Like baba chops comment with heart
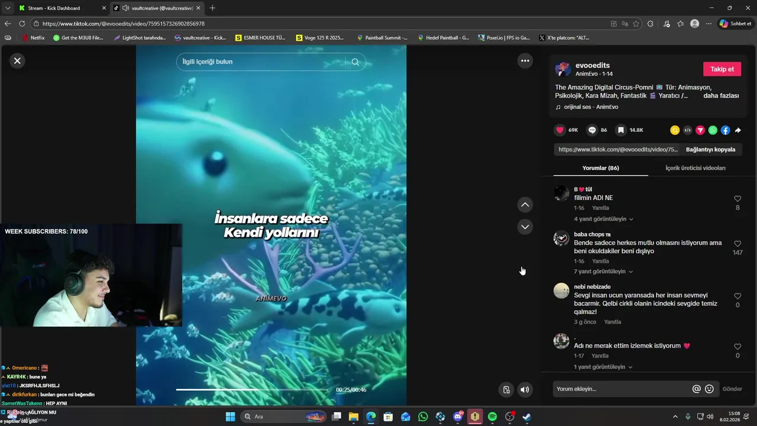The width and height of the screenshot is (757, 426). pyautogui.click(x=737, y=244)
